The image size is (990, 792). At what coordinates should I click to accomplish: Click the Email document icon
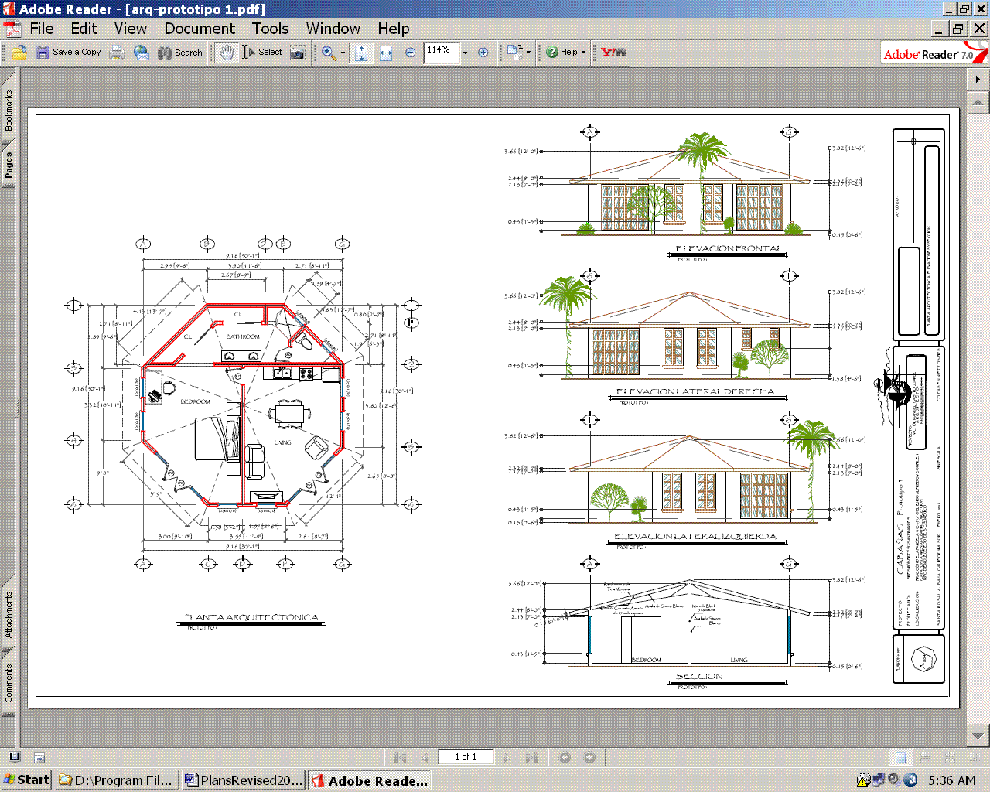(142, 53)
